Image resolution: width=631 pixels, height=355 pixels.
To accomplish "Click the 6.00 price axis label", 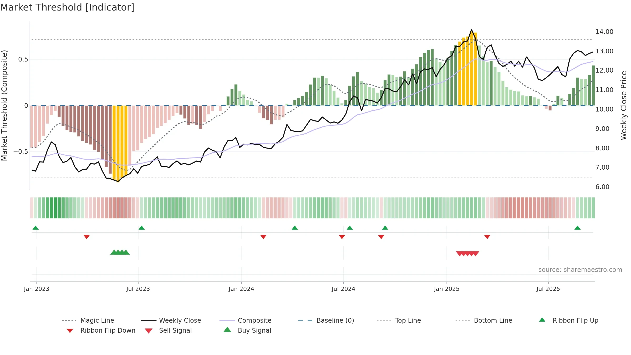I will (602, 187).
